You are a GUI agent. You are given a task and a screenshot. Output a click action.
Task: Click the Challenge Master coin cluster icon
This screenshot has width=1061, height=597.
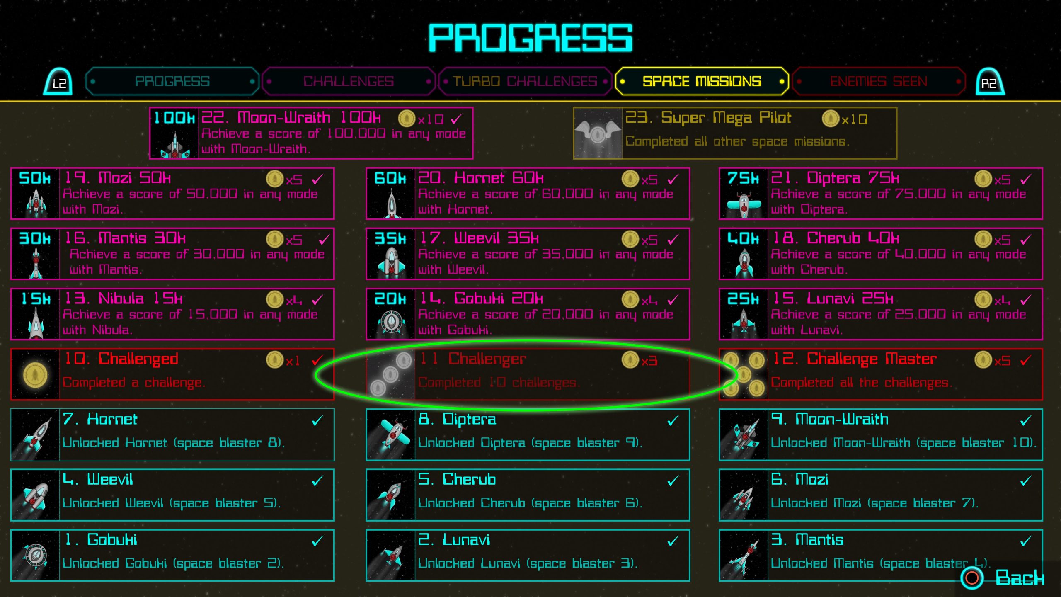pos(744,374)
